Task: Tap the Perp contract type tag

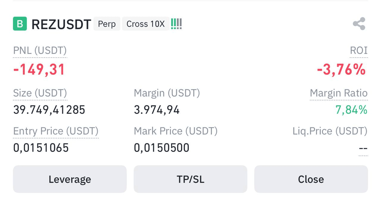Action: (107, 24)
